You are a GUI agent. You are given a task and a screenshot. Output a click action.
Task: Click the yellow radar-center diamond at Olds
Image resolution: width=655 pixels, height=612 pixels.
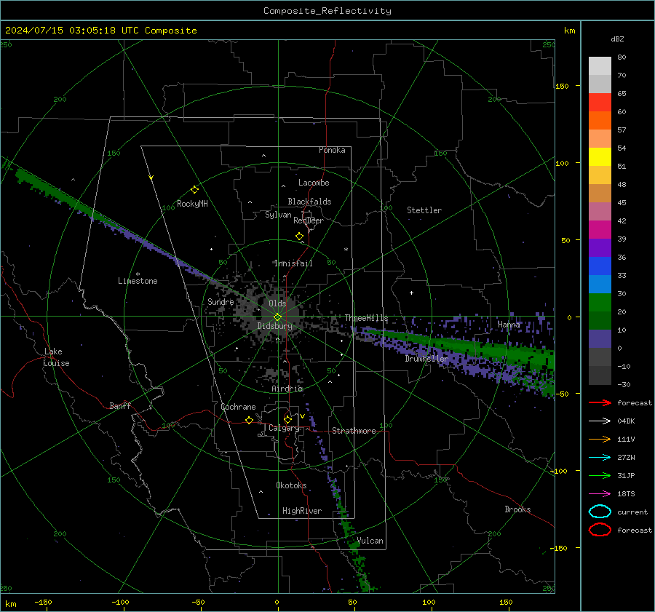pos(277,317)
